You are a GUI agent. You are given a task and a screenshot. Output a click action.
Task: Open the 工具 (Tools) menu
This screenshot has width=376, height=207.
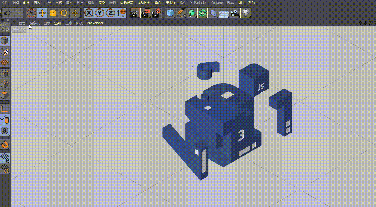click(48, 3)
